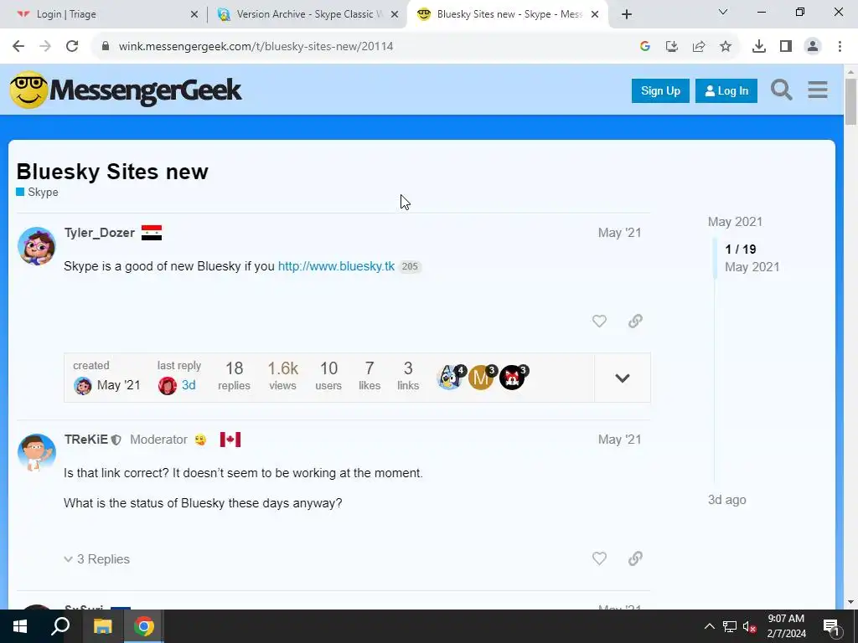Open the Chrome profile avatar icon
Image resolution: width=858 pixels, height=643 pixels.
coord(813,46)
